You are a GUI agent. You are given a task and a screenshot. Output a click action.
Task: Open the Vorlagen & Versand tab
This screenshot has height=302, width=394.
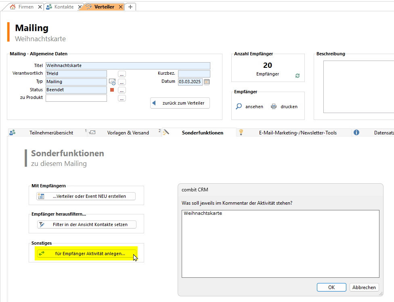pos(128,132)
